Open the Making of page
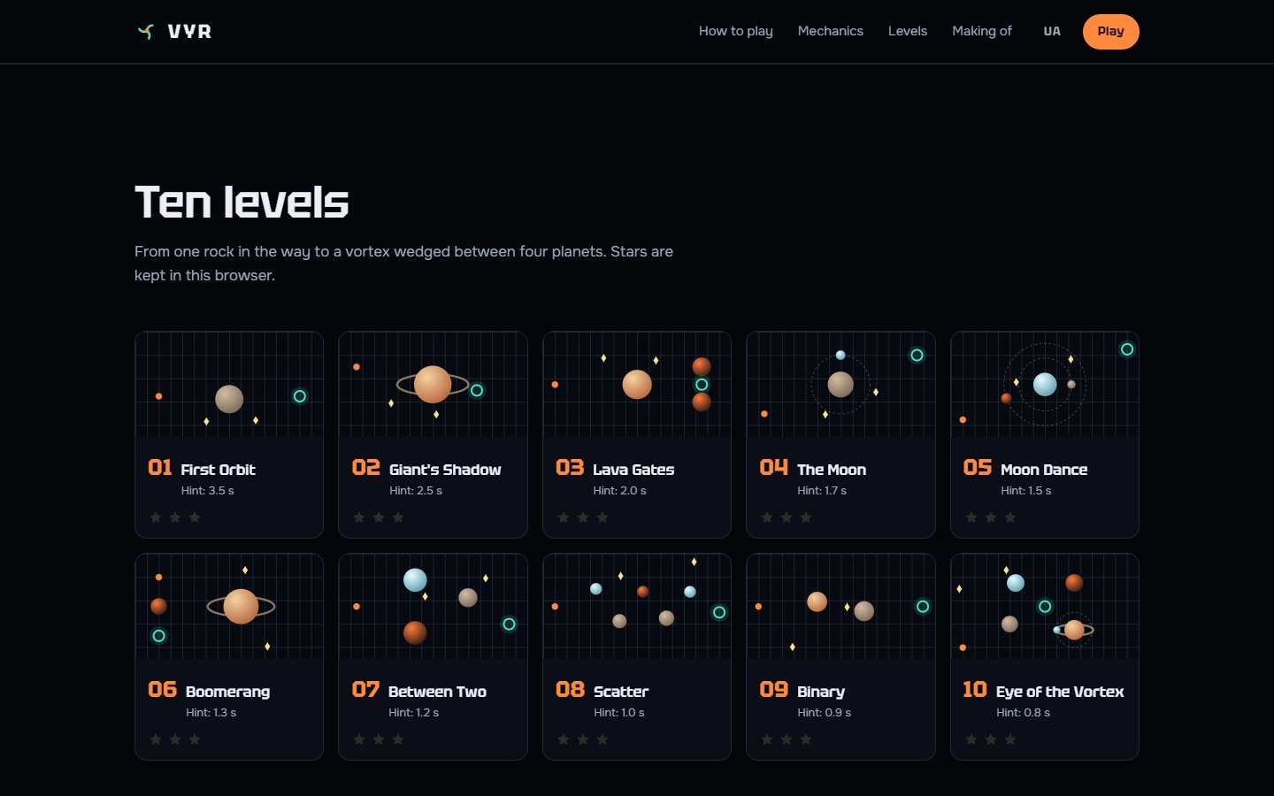Screen dimensions: 1274x796 click(x=982, y=31)
